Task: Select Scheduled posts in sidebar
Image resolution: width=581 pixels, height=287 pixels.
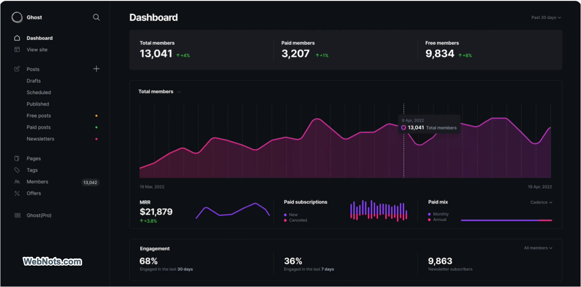Action: 39,92
